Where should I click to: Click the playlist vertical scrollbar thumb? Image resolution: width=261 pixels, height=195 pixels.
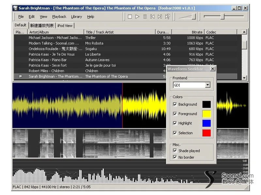click(x=244, y=45)
